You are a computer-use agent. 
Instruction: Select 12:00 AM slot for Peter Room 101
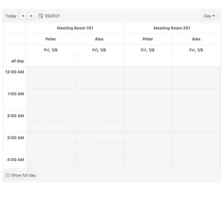tap(51, 72)
